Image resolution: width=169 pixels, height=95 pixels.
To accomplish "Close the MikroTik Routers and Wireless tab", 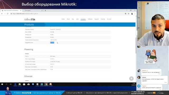I will pyautogui.click(x=21, y=11).
